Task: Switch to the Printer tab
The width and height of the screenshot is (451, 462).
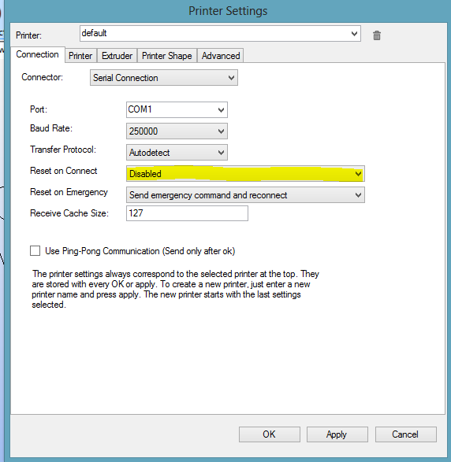Action: pos(80,56)
